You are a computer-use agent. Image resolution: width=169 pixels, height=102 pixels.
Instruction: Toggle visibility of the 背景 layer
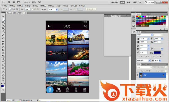pyautogui.click(x=137, y=75)
